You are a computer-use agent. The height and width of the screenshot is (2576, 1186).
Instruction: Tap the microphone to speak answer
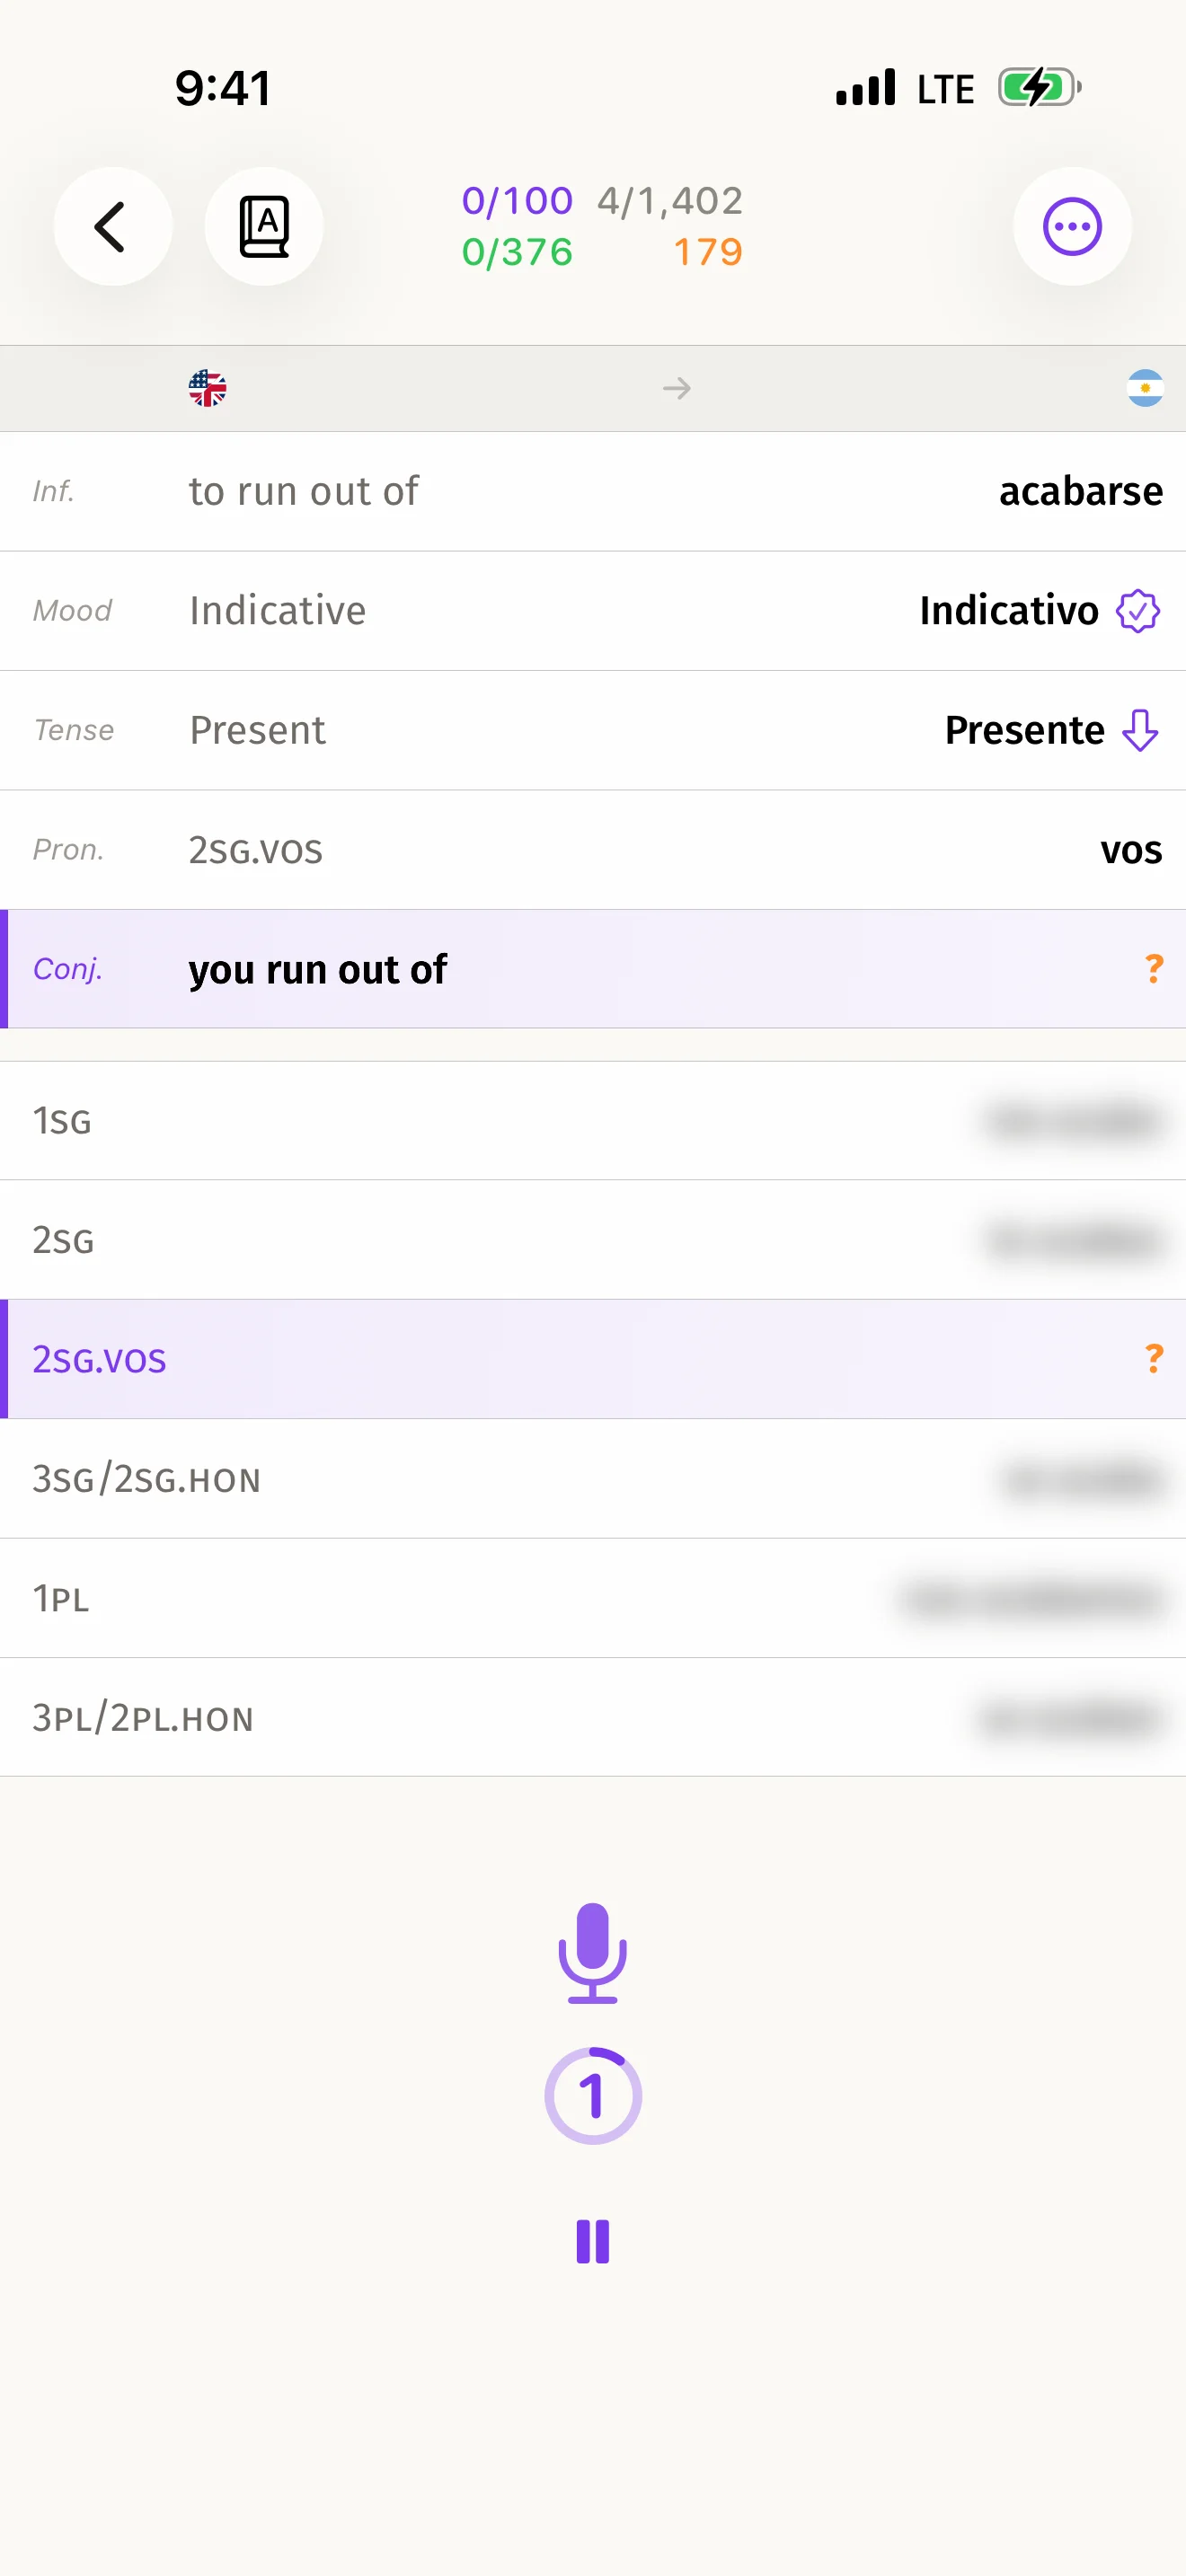pos(593,1952)
